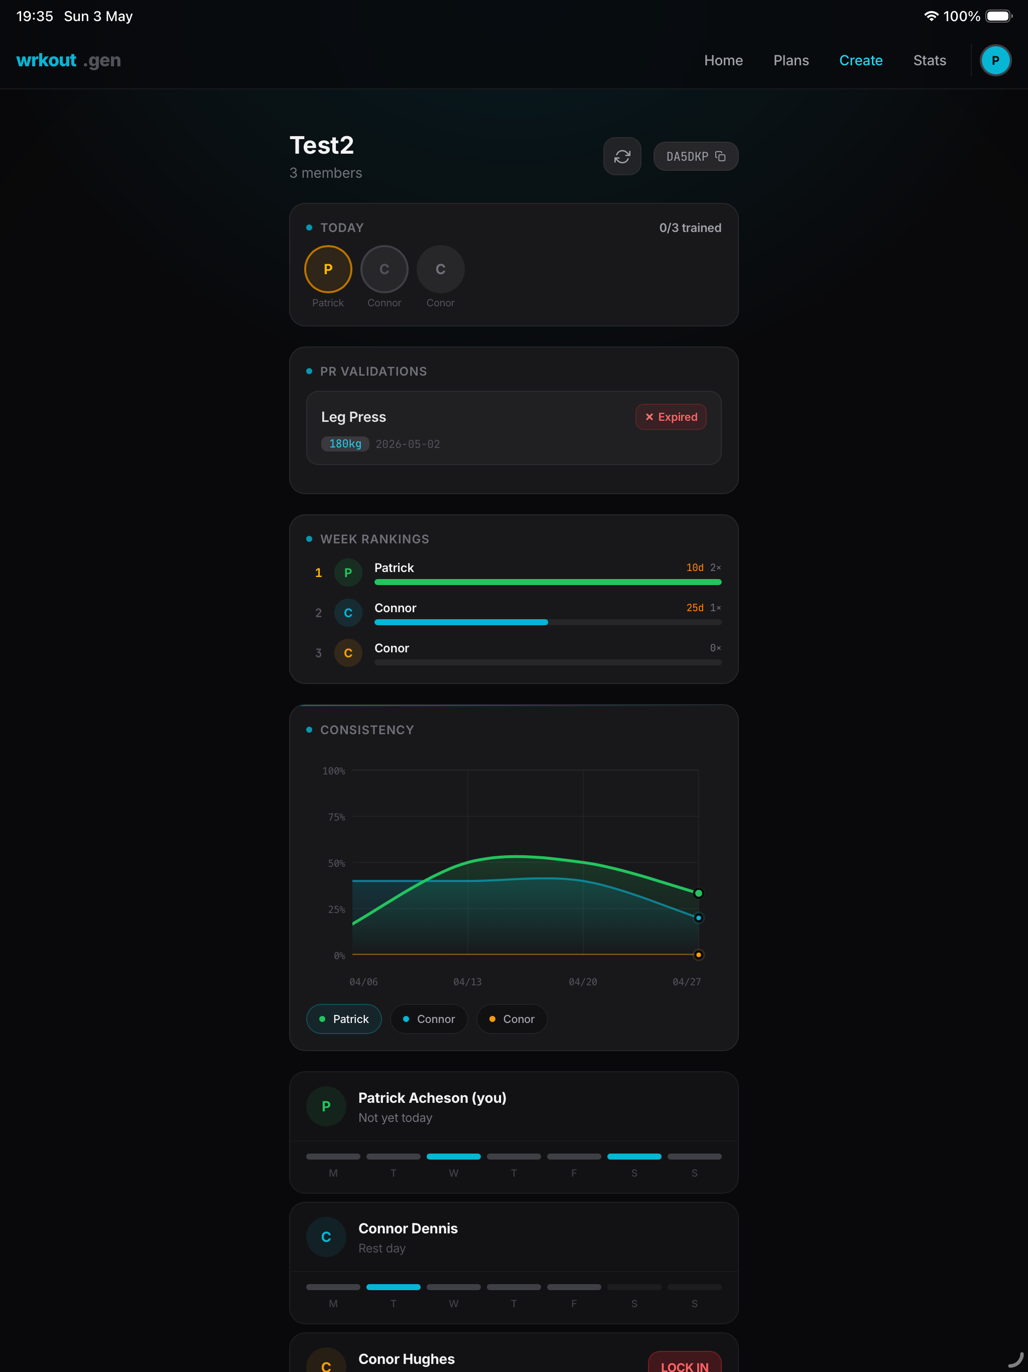Tap Connor's blue ranking progress bar

[x=461, y=622]
